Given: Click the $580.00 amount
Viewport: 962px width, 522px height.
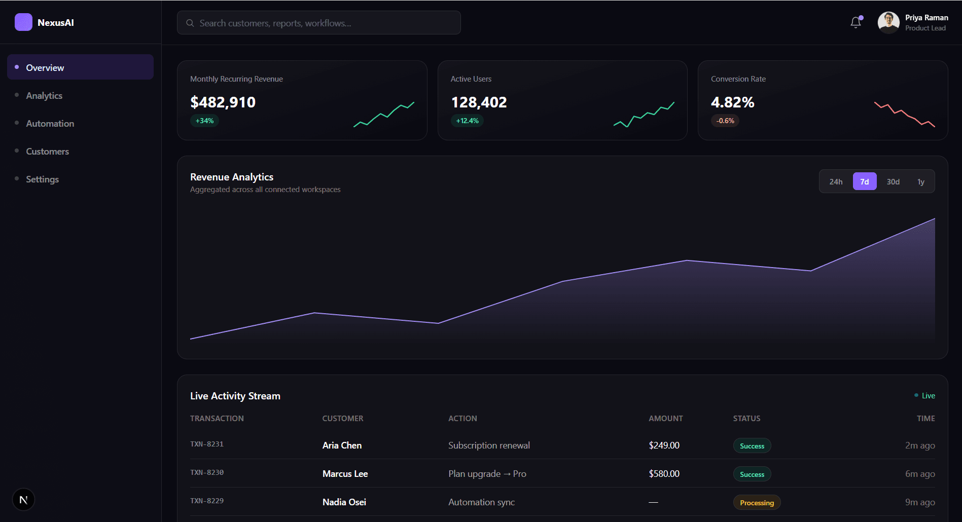Looking at the screenshot, I should [x=664, y=474].
